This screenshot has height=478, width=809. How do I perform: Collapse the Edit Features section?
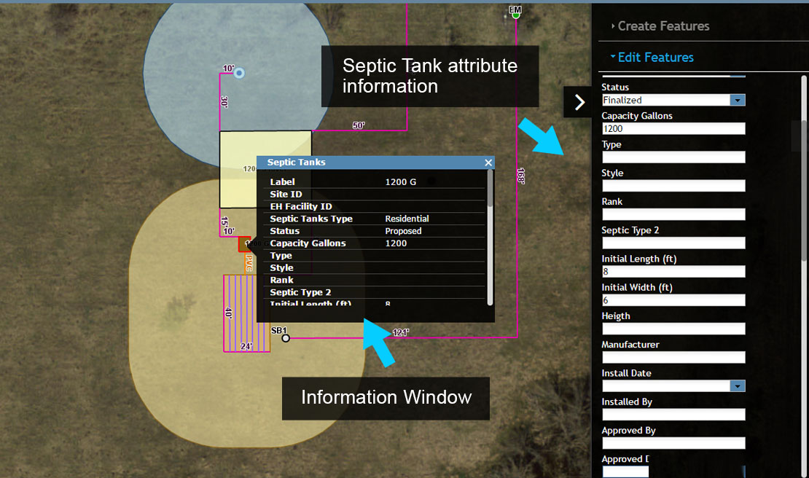654,58
